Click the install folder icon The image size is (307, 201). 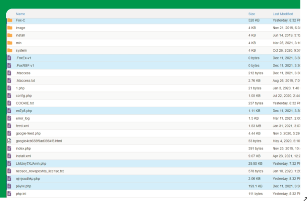pyautogui.click(x=10, y=35)
